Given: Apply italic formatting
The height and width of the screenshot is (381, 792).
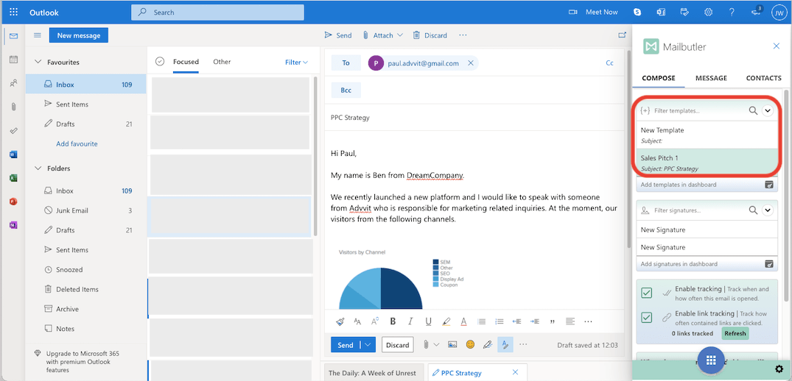Looking at the screenshot, I should coord(410,321).
